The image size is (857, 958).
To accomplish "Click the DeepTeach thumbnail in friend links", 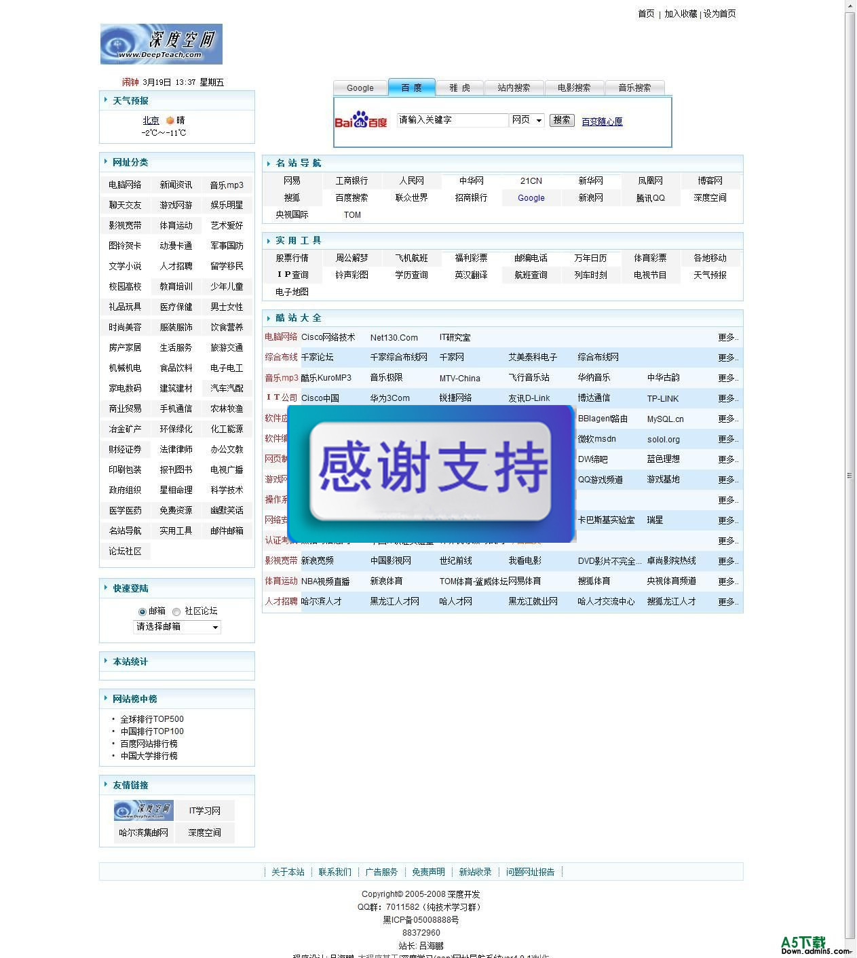I will pyautogui.click(x=144, y=810).
